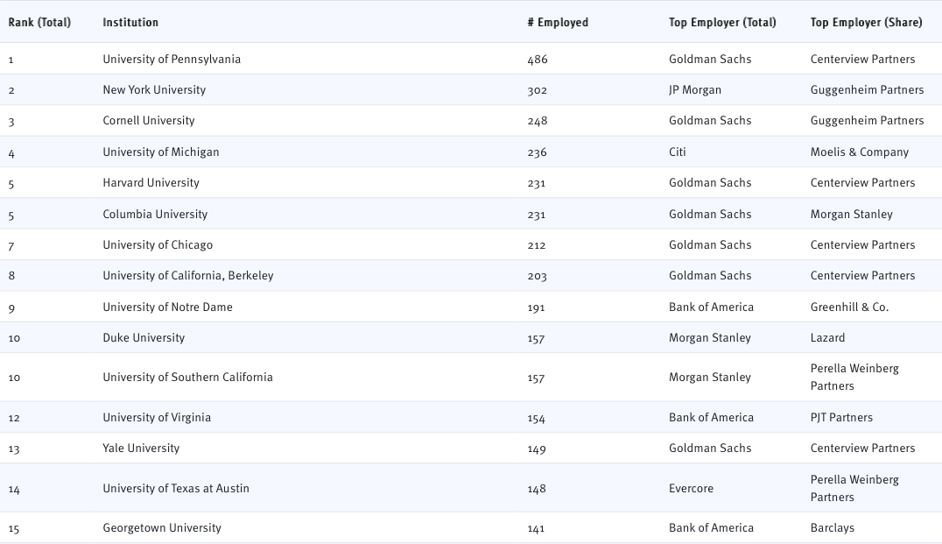Select Moelis & Company cell
942x544 pixels.
860,152
